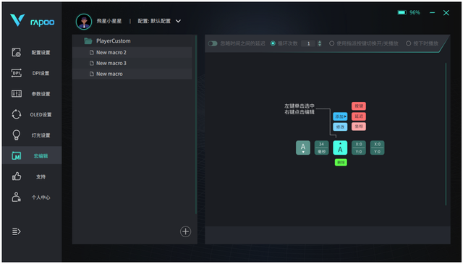463x264 pixels.
Task: Click the green 删除 button
Action: [x=341, y=163]
